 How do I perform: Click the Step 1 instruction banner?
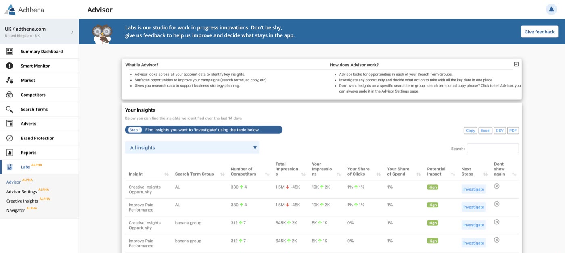204,130
